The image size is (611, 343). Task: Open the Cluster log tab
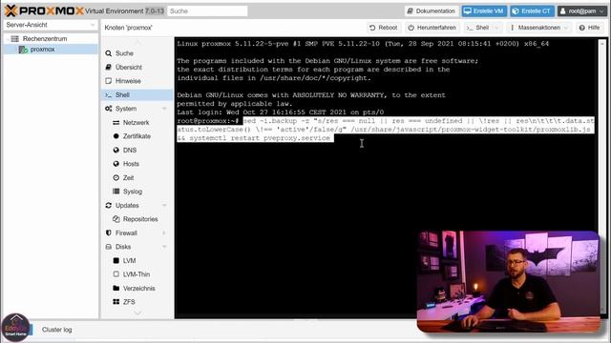[x=57, y=330]
